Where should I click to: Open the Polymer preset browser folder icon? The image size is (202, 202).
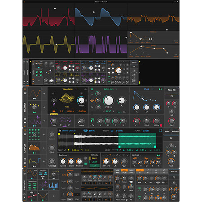point(25,93)
